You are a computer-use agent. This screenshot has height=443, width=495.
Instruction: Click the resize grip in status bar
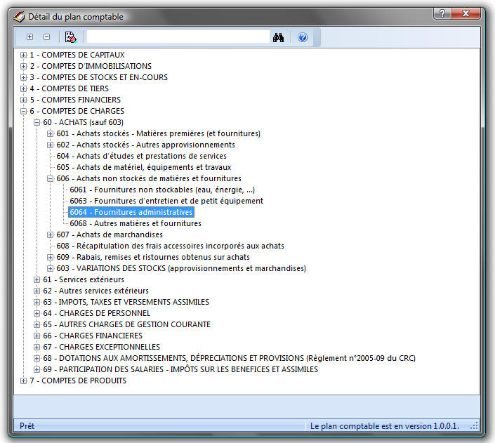pos(475,425)
